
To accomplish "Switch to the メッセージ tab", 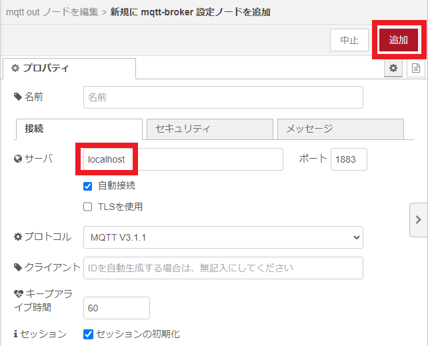I will coord(341,129).
